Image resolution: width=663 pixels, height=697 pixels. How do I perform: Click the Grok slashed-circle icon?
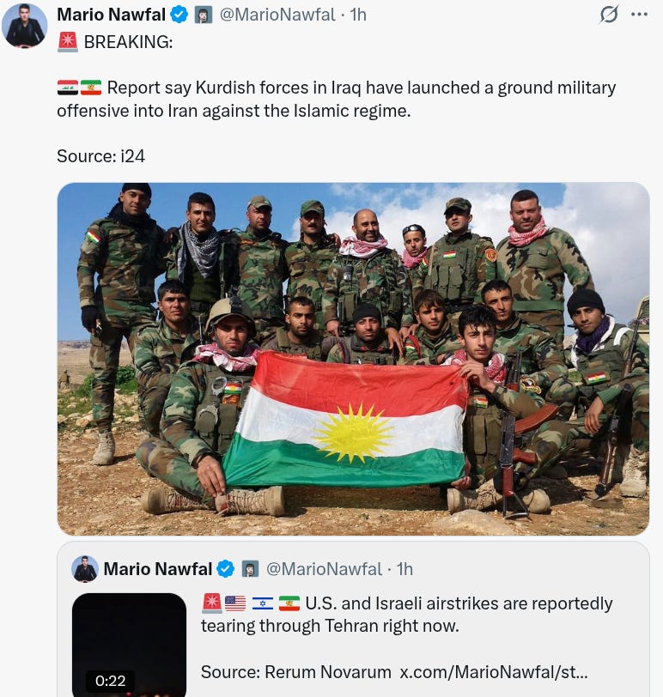click(x=609, y=15)
